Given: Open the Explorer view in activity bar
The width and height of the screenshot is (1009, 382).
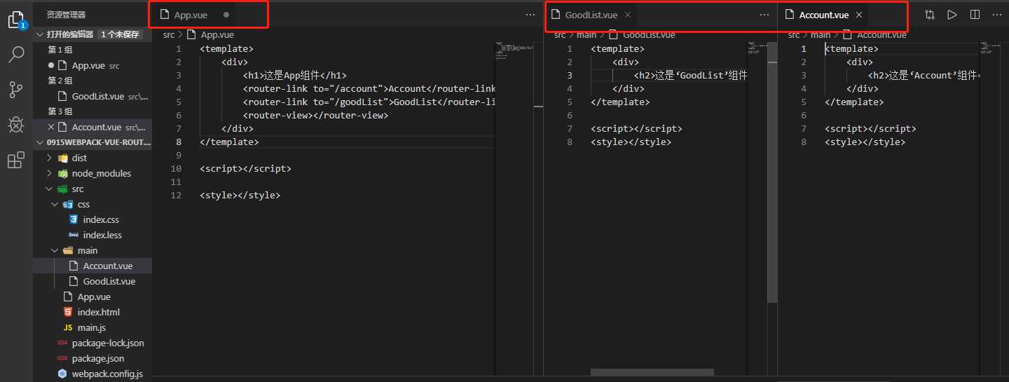Looking at the screenshot, I should tap(15, 19).
